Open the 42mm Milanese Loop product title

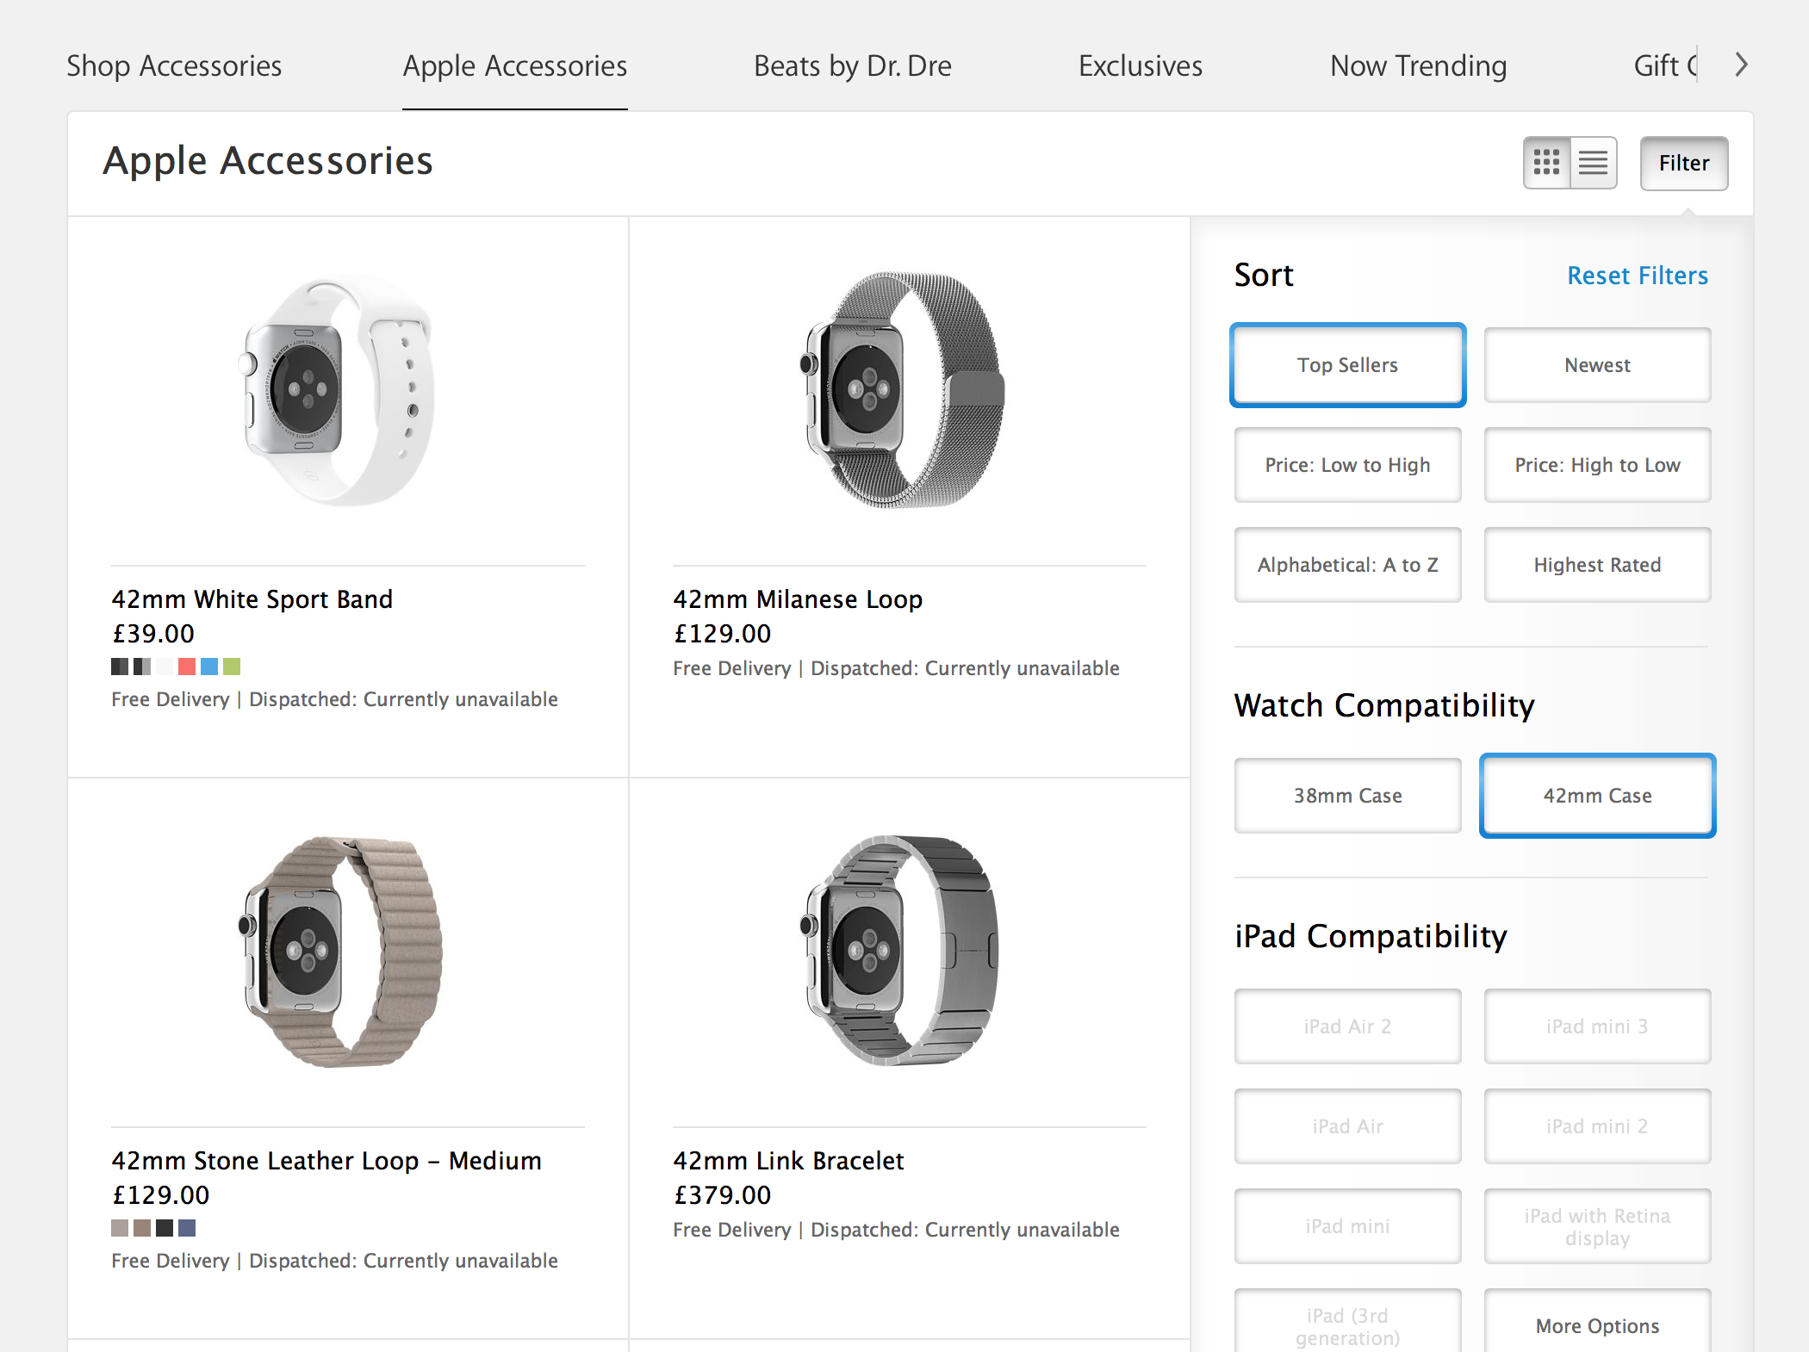pyautogui.click(x=798, y=599)
